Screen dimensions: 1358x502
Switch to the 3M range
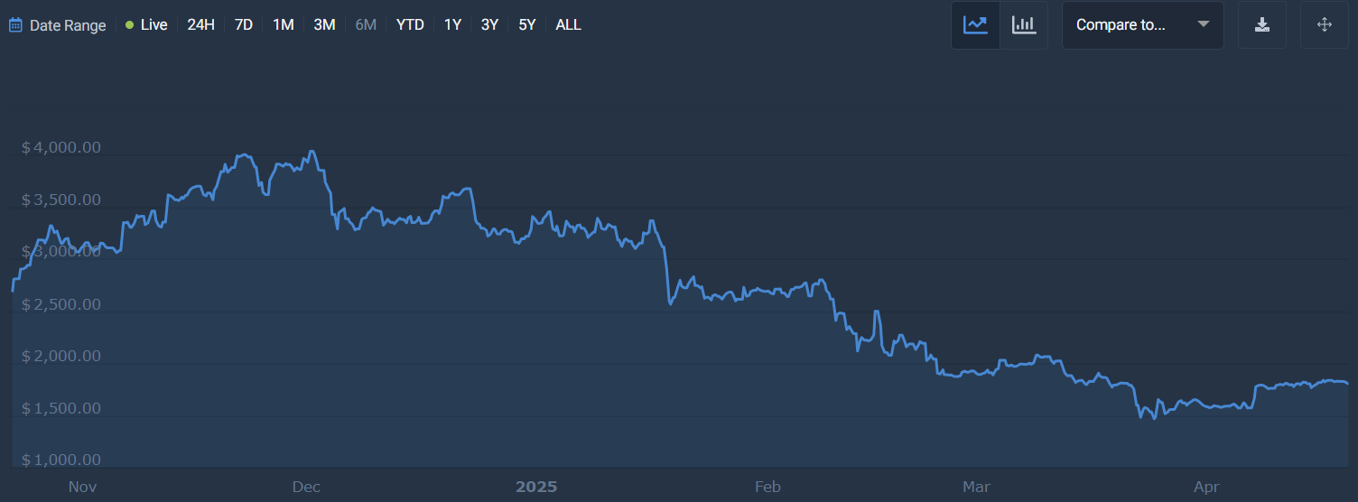(324, 25)
